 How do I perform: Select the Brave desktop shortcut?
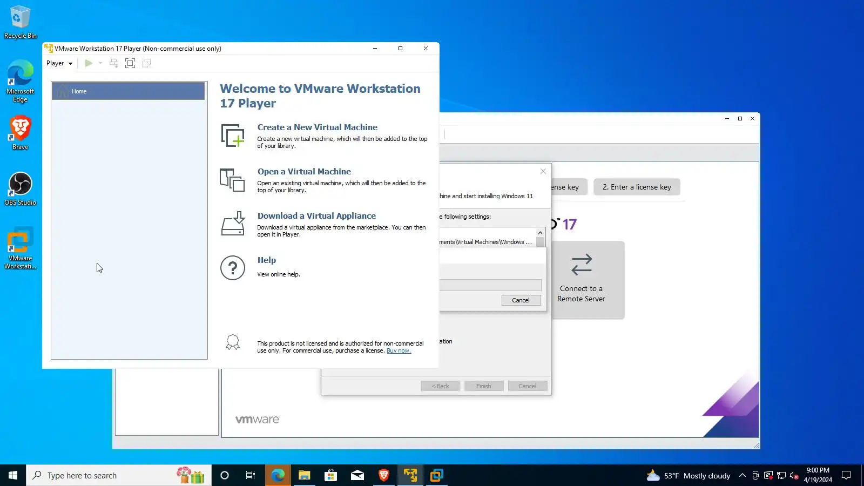tap(20, 133)
